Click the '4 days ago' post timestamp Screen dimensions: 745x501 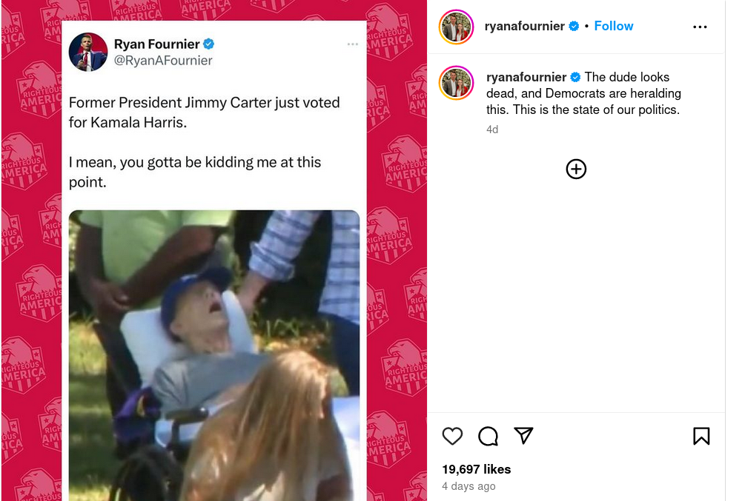click(468, 486)
